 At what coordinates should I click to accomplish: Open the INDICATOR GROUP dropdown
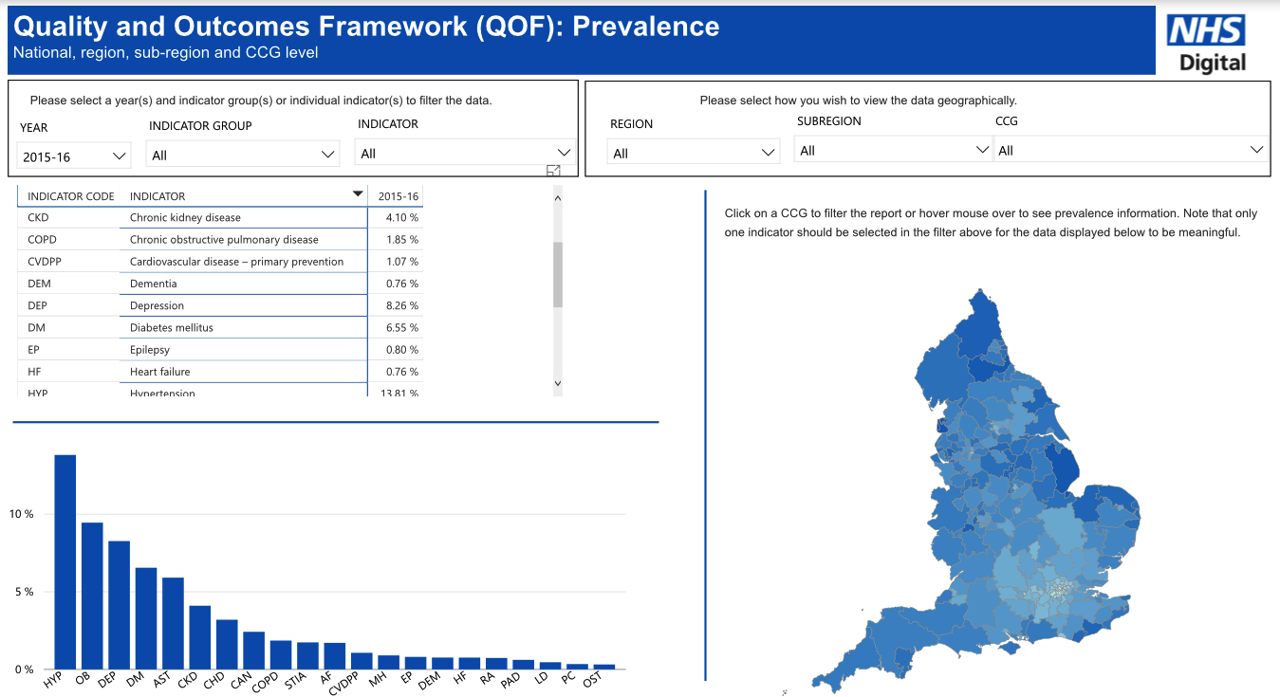click(242, 153)
